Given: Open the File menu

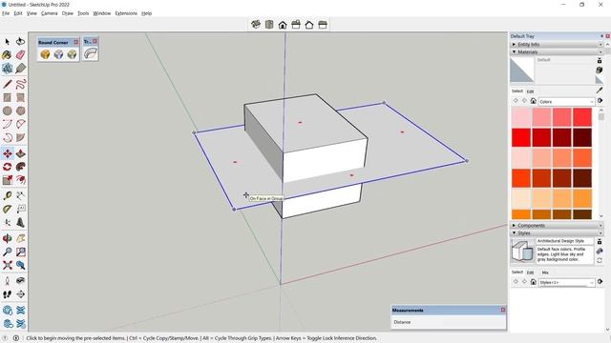Looking at the screenshot, I should pyautogui.click(x=6, y=13).
